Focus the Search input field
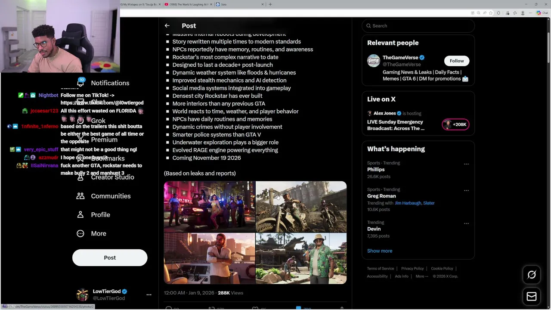 point(418,26)
